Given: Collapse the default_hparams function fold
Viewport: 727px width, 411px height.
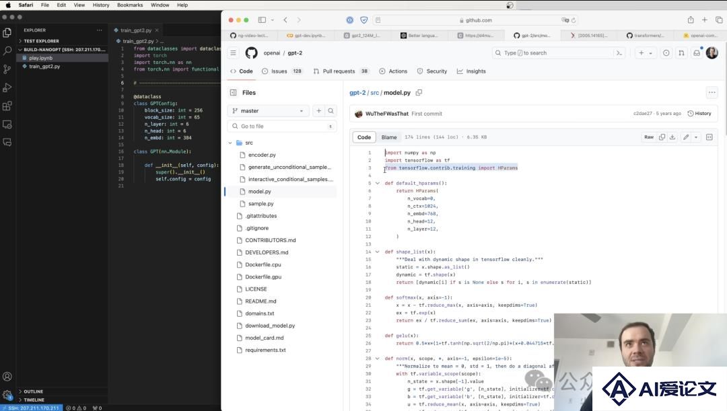Looking at the screenshot, I should tap(378, 183).
